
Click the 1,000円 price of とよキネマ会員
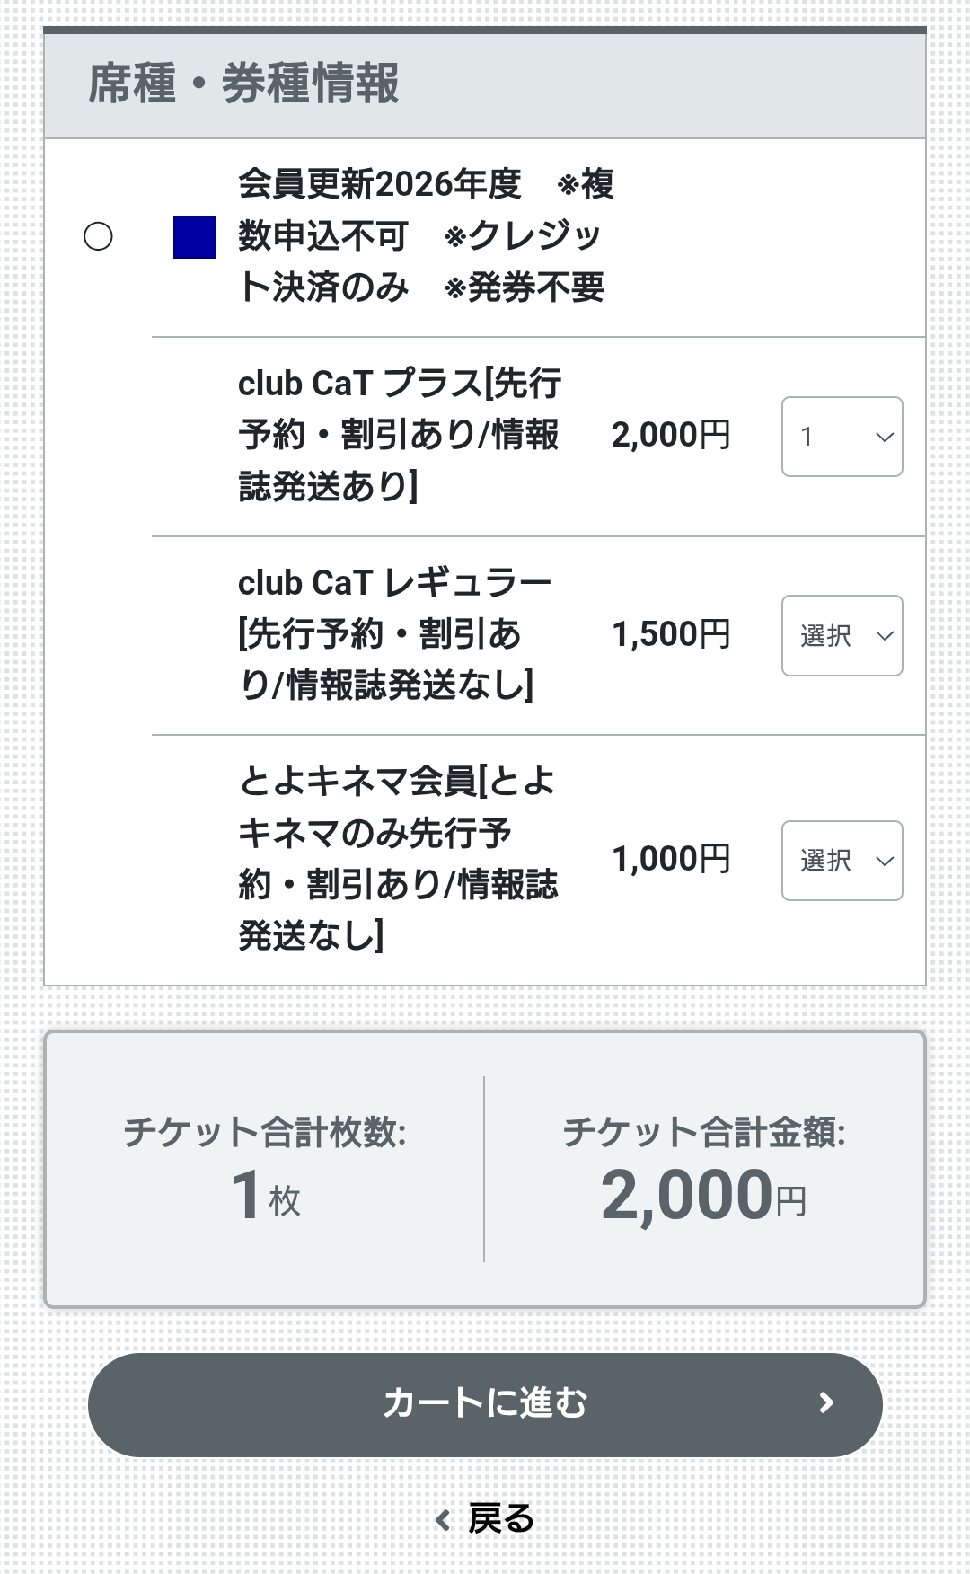point(671,860)
